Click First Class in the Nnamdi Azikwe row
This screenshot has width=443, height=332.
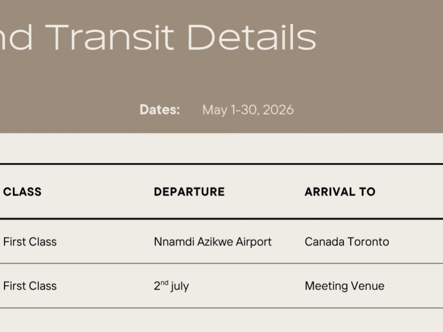click(30, 242)
